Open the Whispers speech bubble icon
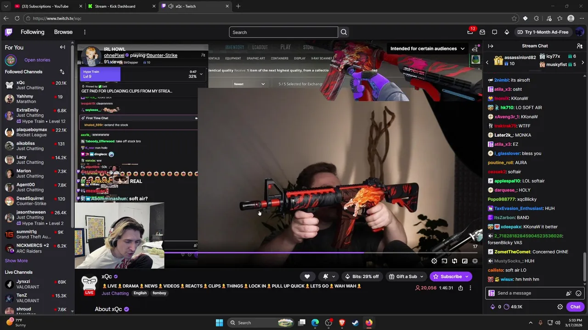 point(494,32)
